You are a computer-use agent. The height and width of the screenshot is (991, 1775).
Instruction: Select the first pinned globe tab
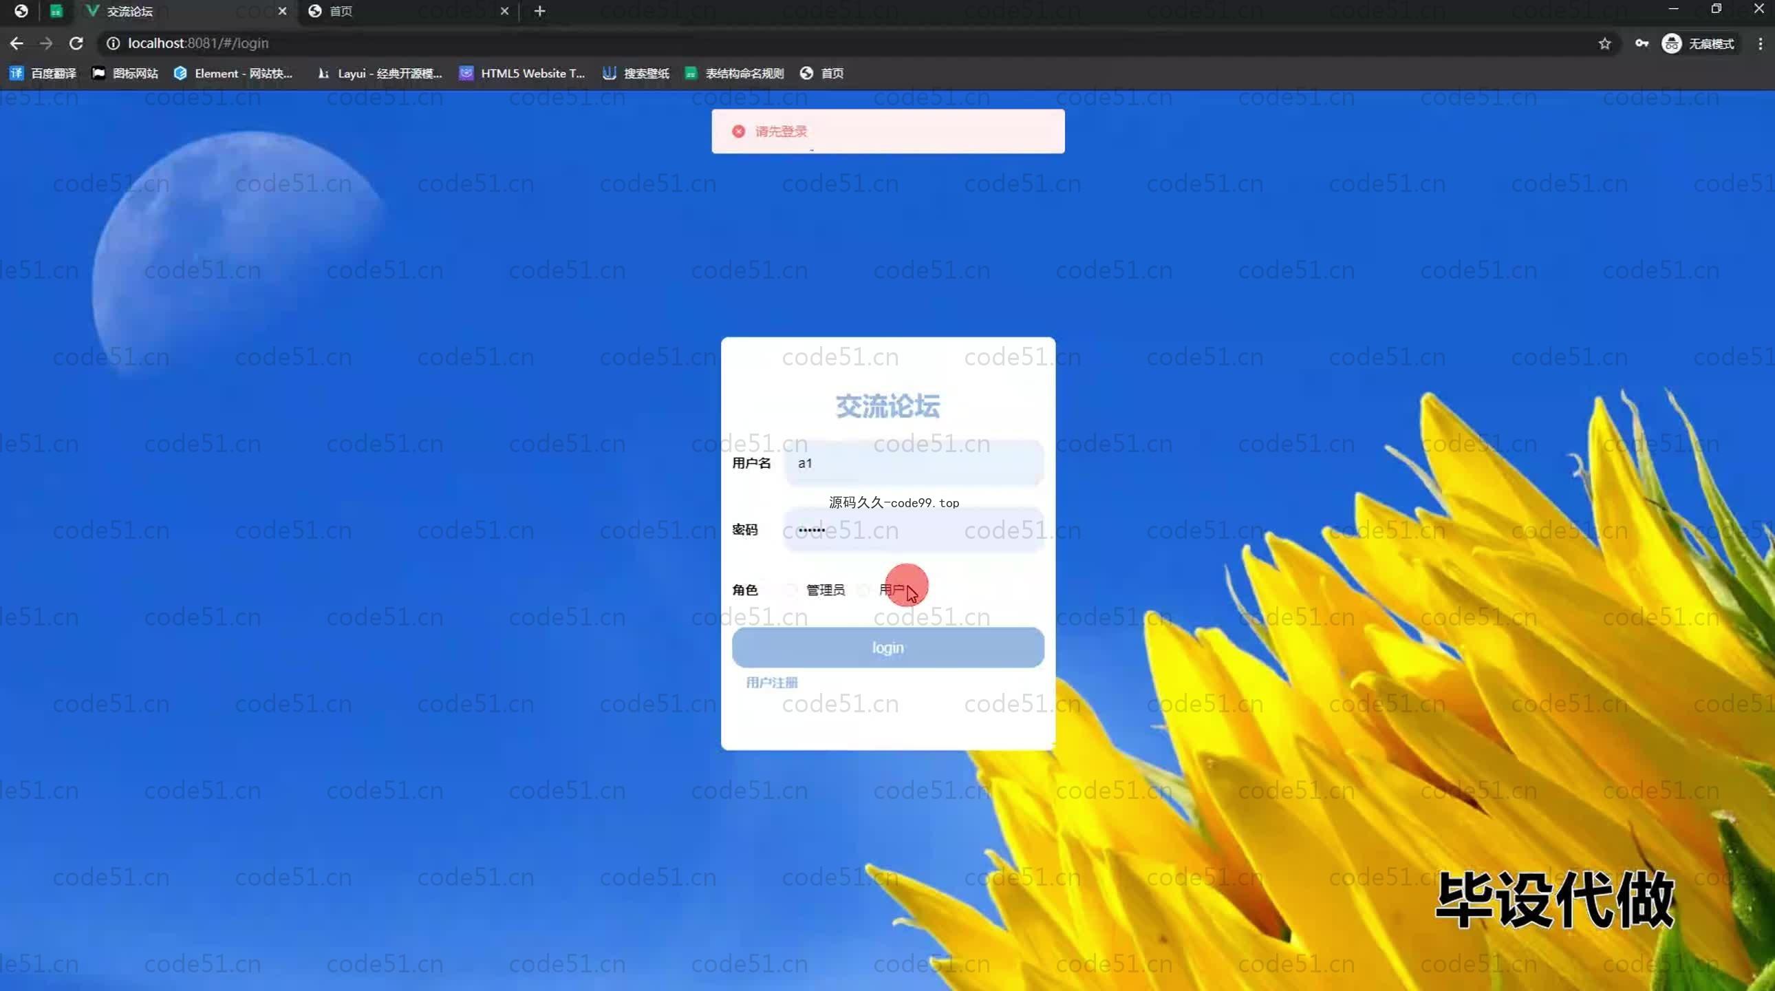point(21,11)
